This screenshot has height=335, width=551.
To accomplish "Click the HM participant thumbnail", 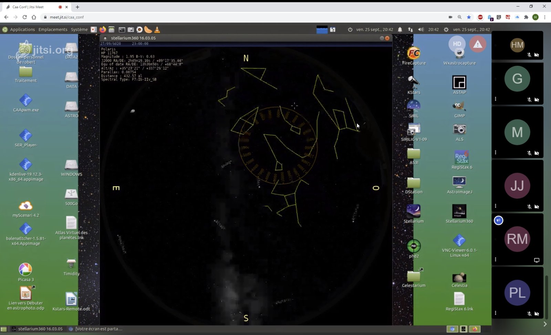I will [517, 45].
